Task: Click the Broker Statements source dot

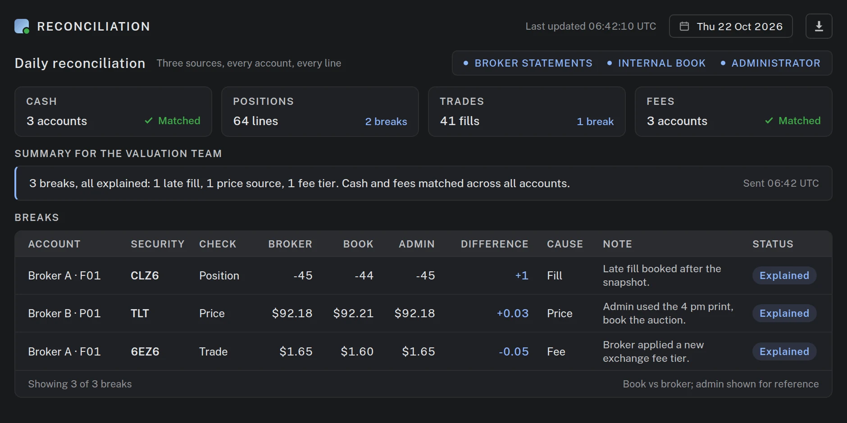Action: click(466, 63)
